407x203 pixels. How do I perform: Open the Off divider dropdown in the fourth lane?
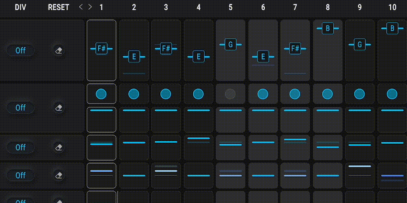click(x=20, y=175)
